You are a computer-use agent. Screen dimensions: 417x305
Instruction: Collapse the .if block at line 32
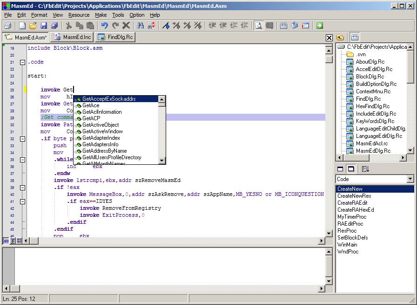pyautogui.click(x=23, y=139)
